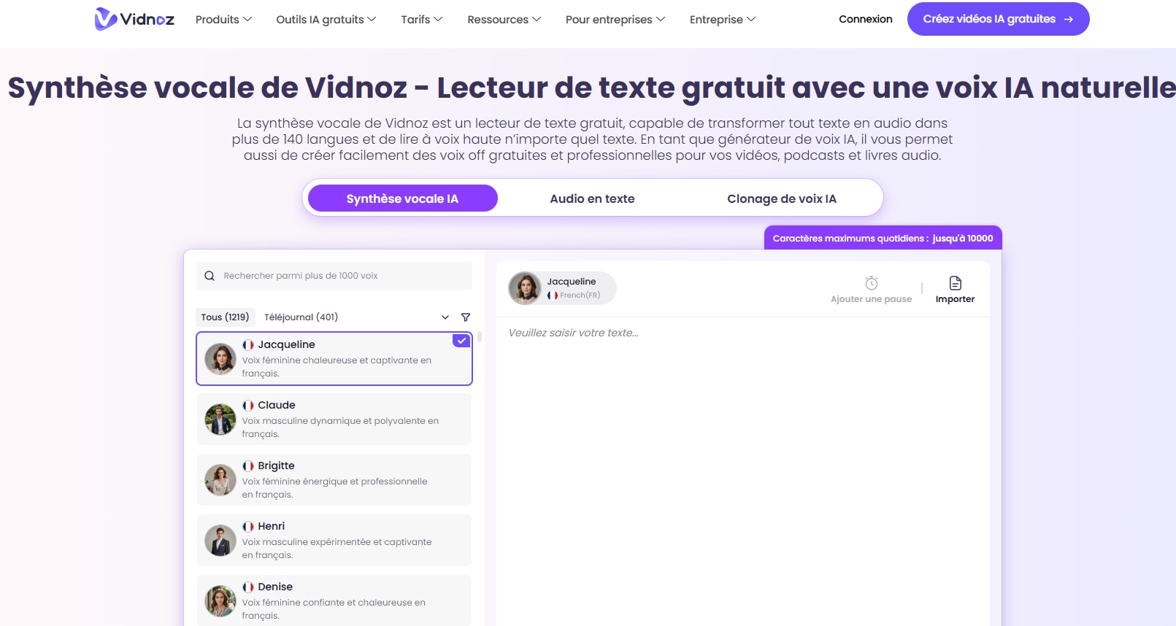Select the Brigitte voice card
Screen dimensions: 1176x626
click(334, 480)
